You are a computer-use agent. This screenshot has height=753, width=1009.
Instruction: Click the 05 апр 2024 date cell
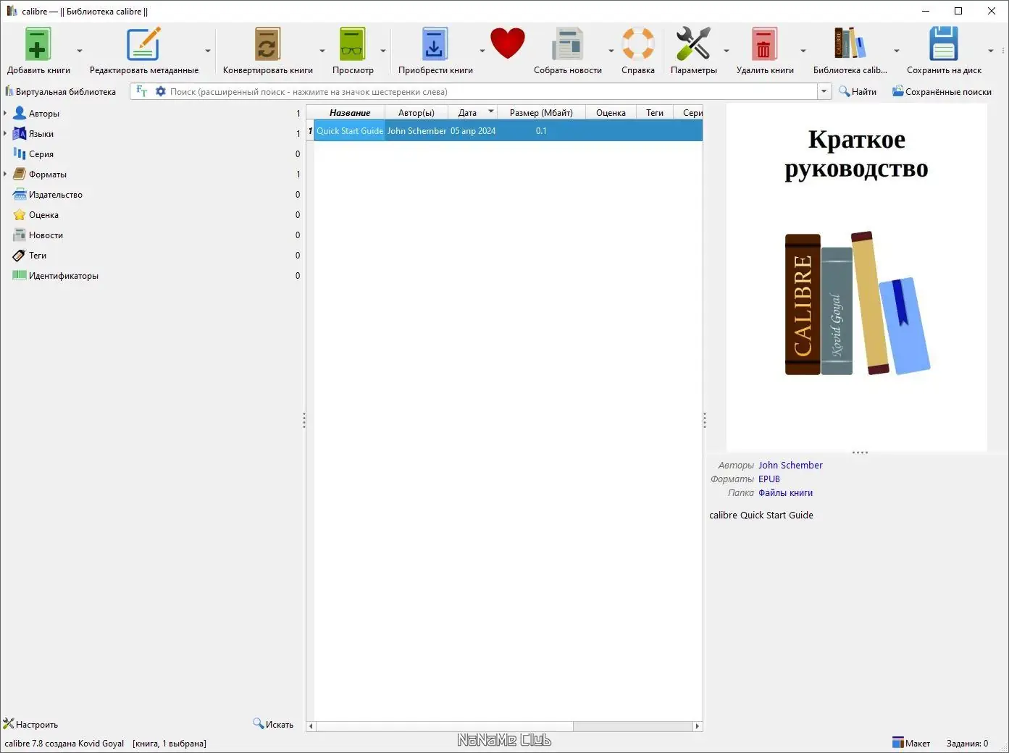473,130
